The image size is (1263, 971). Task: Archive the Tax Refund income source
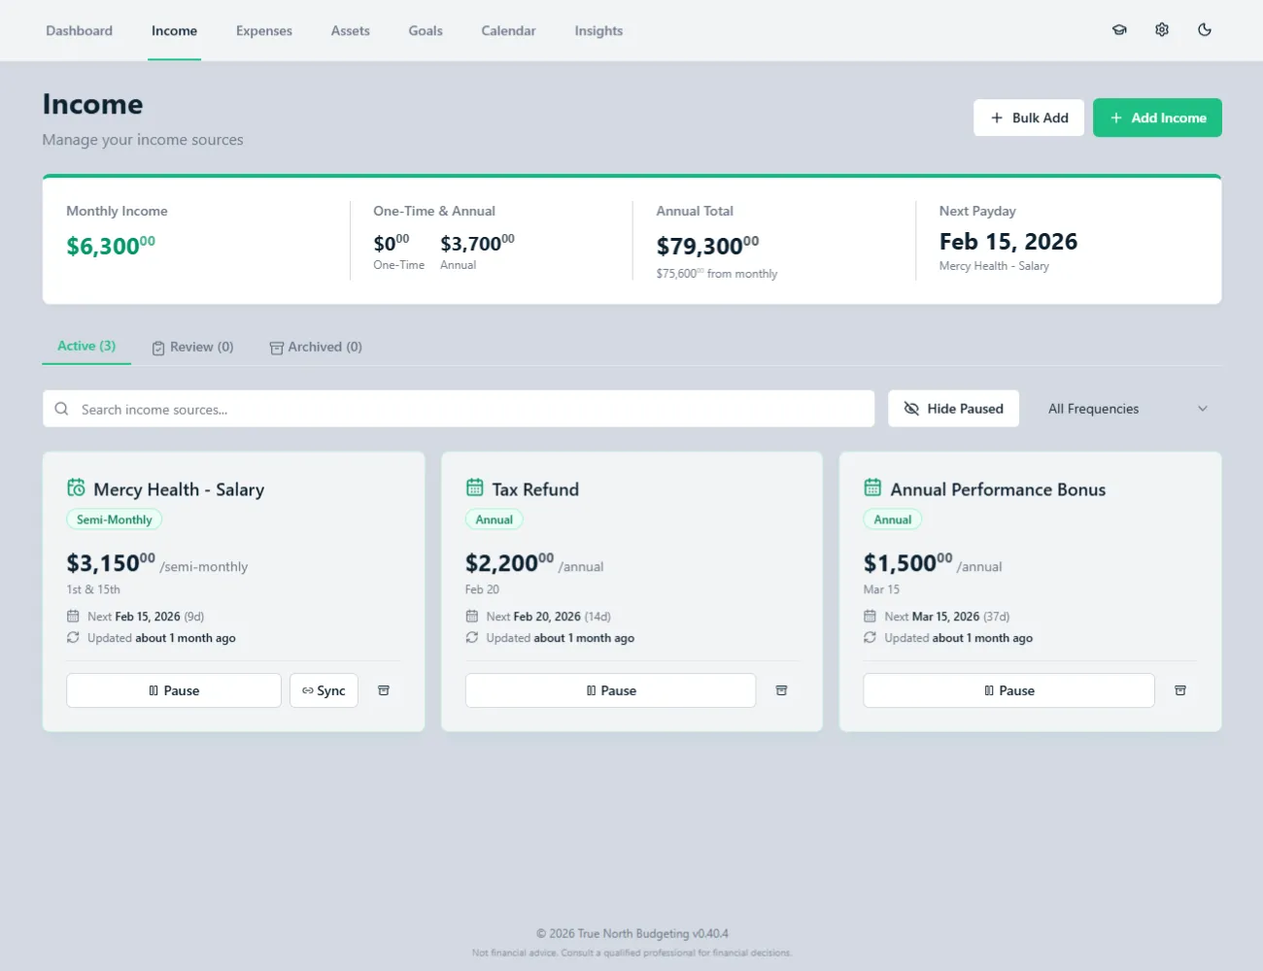782,689
